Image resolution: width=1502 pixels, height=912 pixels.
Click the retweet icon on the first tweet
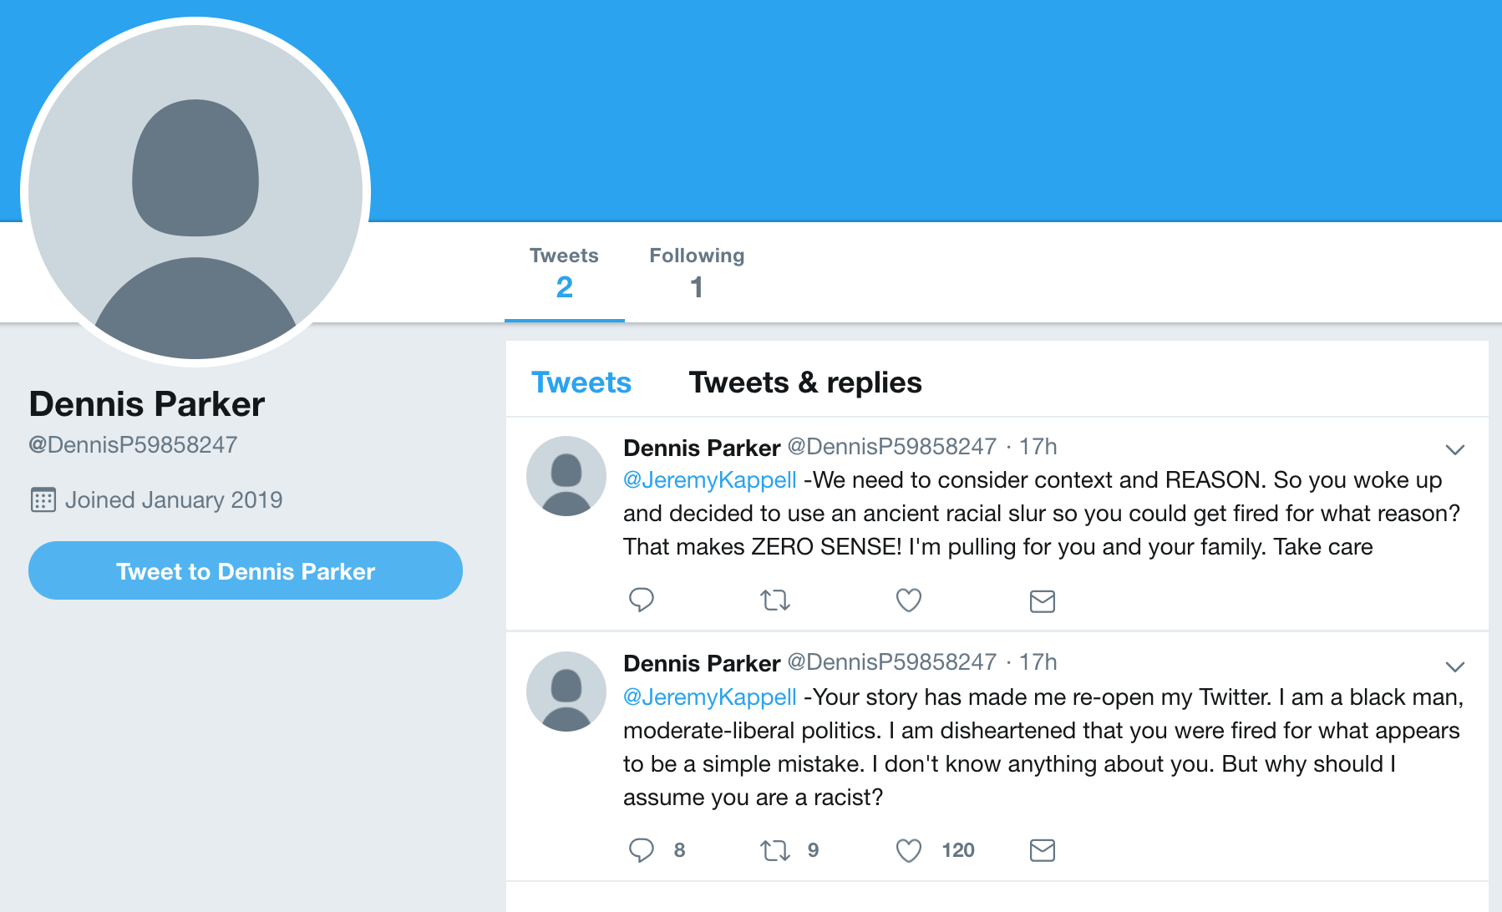tap(775, 600)
